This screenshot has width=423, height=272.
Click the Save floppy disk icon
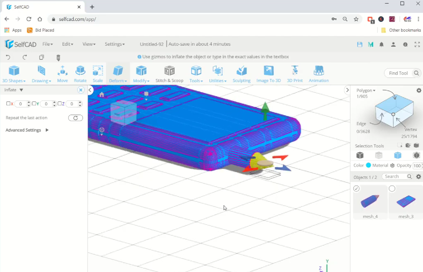point(360,44)
